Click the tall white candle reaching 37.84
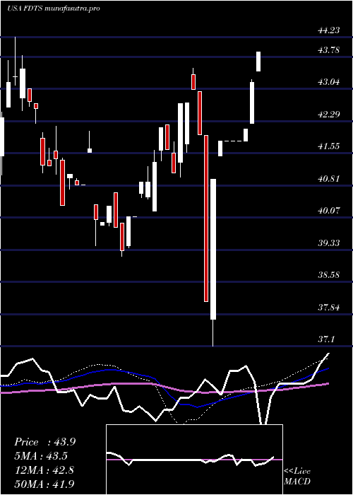The height and width of the screenshot is (495, 353). tap(213, 249)
